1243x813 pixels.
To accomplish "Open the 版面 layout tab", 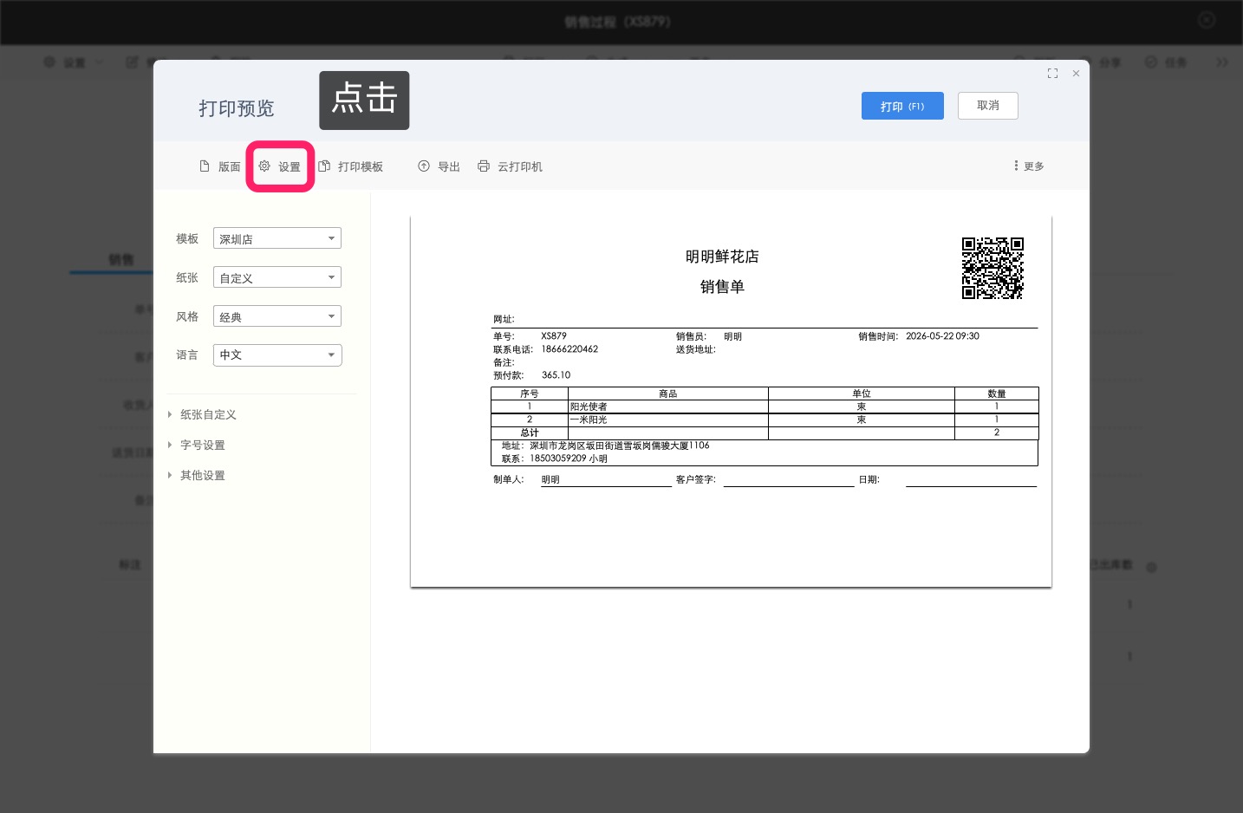I will [220, 166].
